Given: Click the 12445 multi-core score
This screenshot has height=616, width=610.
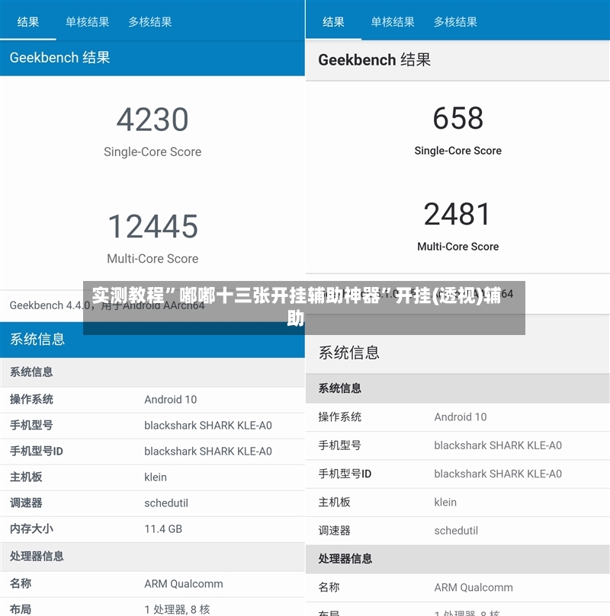Looking at the screenshot, I should pyautogui.click(x=152, y=227).
